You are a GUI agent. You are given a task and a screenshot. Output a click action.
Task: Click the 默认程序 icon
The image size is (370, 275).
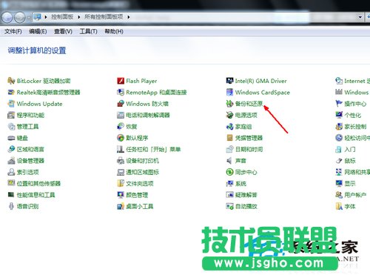(x=121, y=138)
